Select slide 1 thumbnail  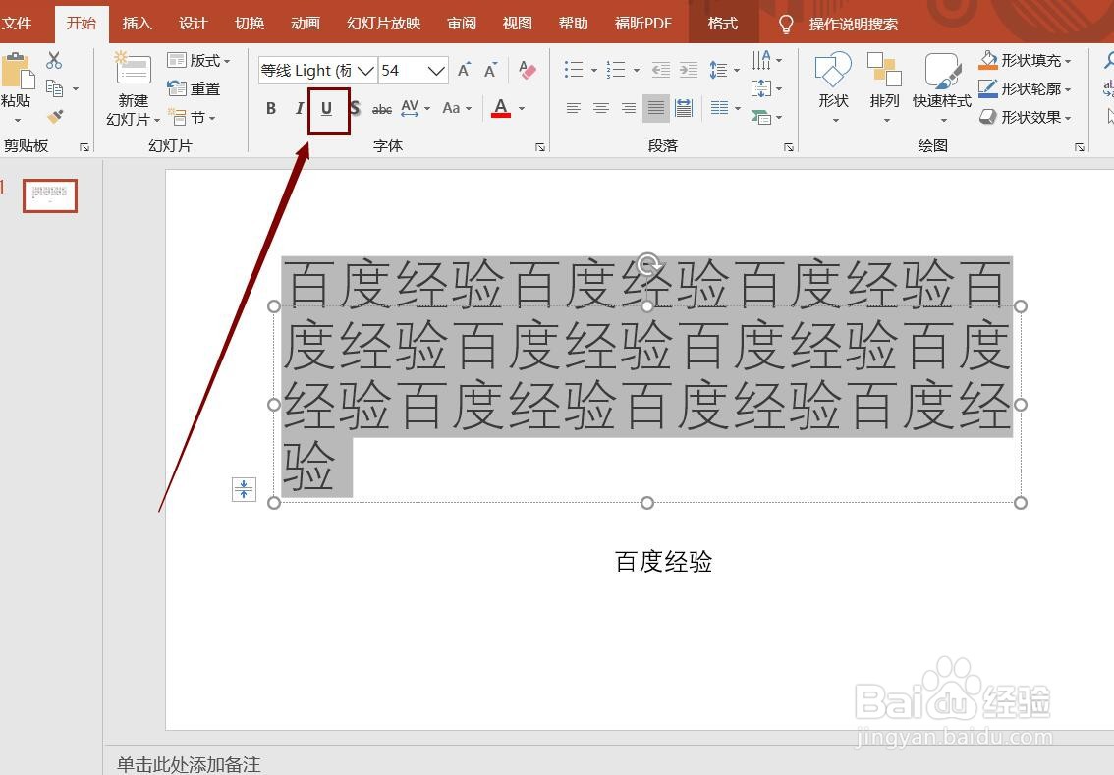click(x=50, y=196)
